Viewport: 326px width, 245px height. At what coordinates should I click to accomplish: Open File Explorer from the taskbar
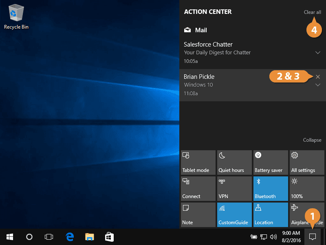(90, 237)
